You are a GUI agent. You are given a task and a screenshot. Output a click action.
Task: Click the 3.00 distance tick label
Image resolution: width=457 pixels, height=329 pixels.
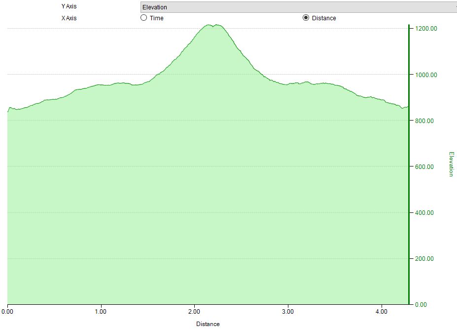[x=287, y=312]
